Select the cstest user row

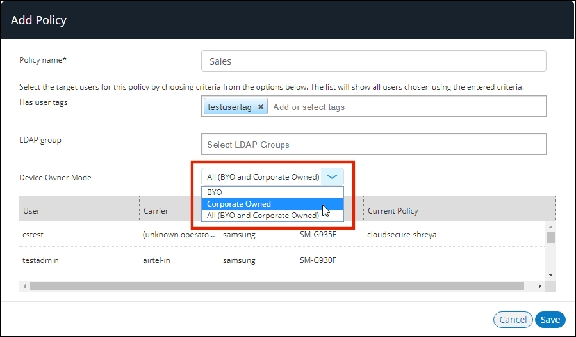click(x=33, y=235)
